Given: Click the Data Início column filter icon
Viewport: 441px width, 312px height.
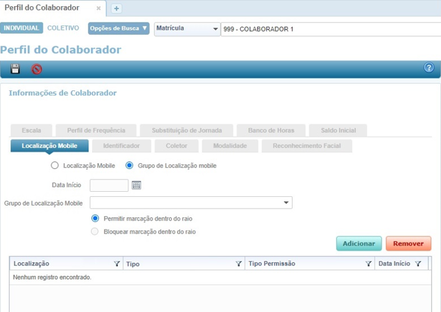Looking at the screenshot, I should click(418, 263).
